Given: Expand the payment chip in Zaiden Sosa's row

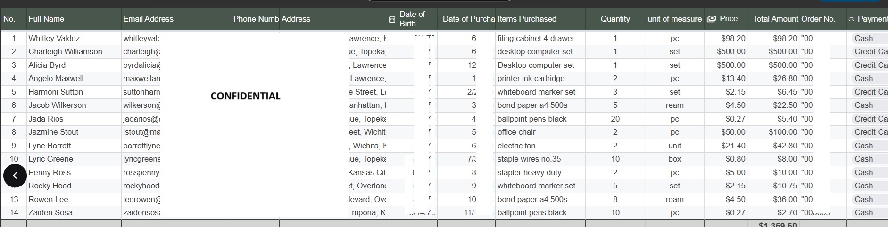Looking at the screenshot, I should (x=868, y=212).
